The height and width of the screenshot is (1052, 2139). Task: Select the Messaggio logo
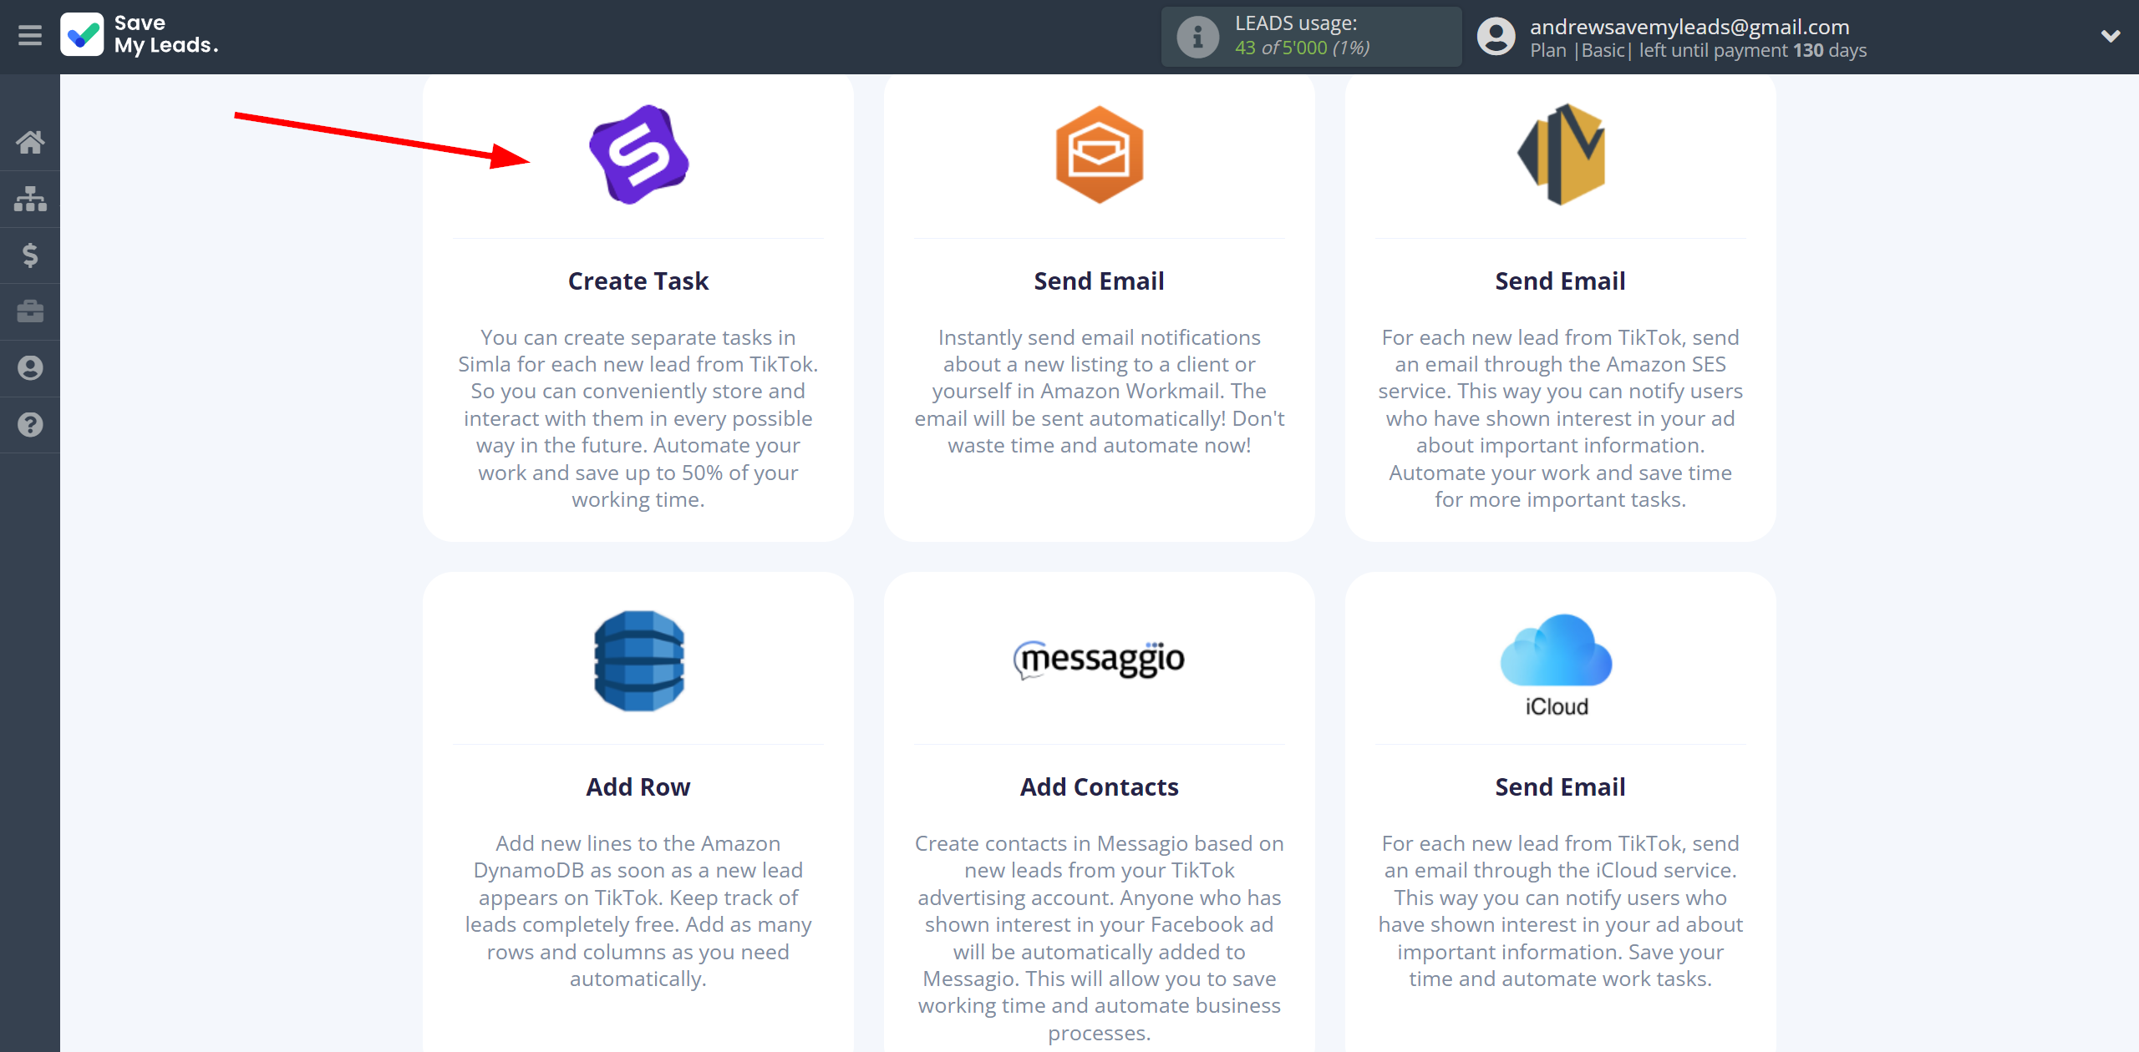point(1100,660)
